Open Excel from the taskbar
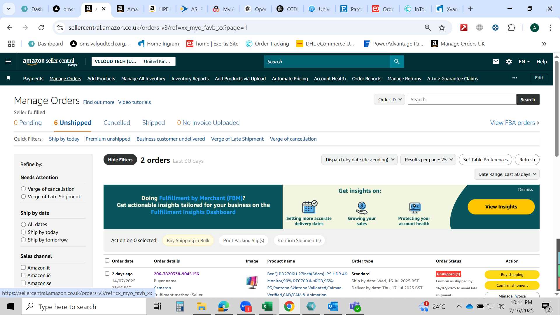The height and width of the screenshot is (315, 560). pyautogui.click(x=267, y=307)
